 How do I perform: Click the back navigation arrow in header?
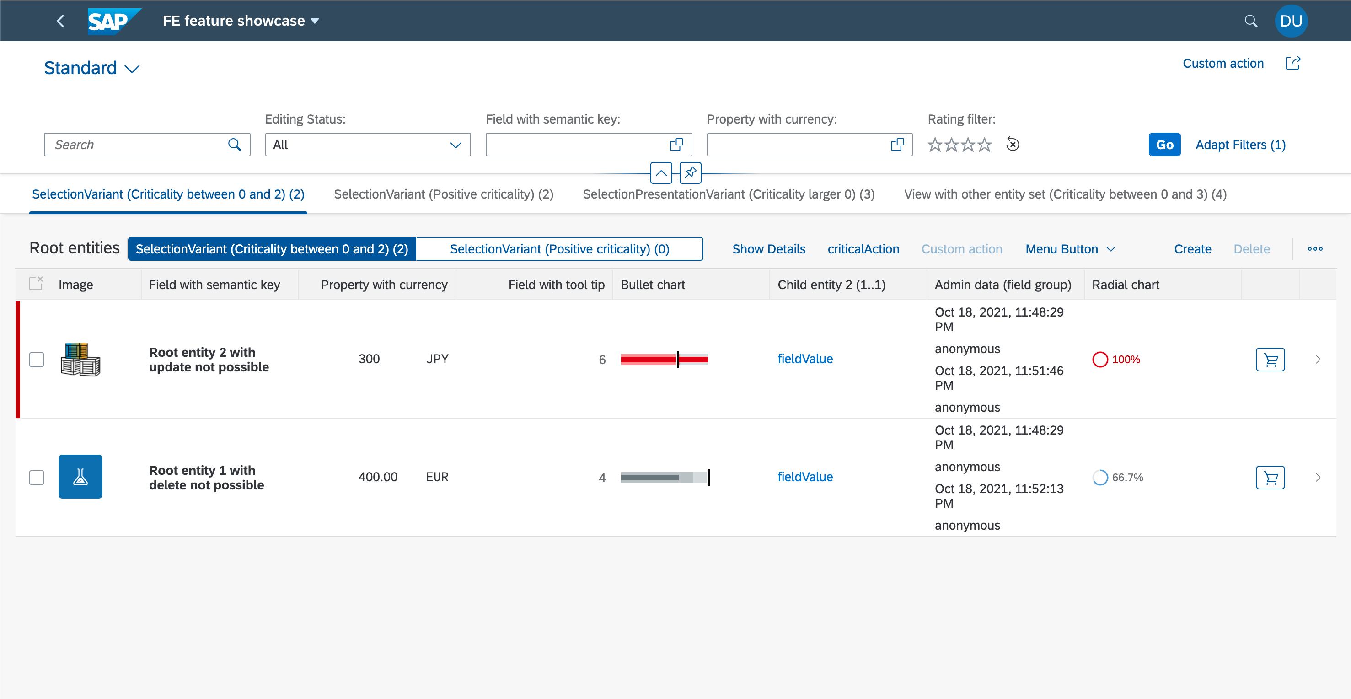[60, 21]
